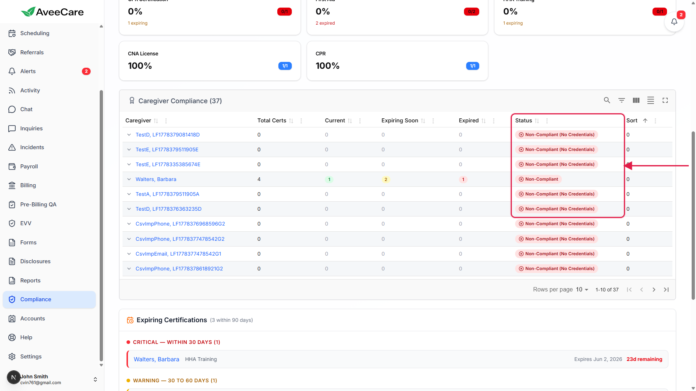The height and width of the screenshot is (391, 696).
Task: Open TestA, LF1778379511905A caregiver link
Action: pos(167,194)
